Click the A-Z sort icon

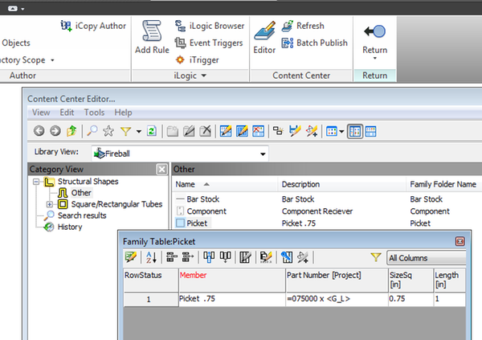coord(151,257)
